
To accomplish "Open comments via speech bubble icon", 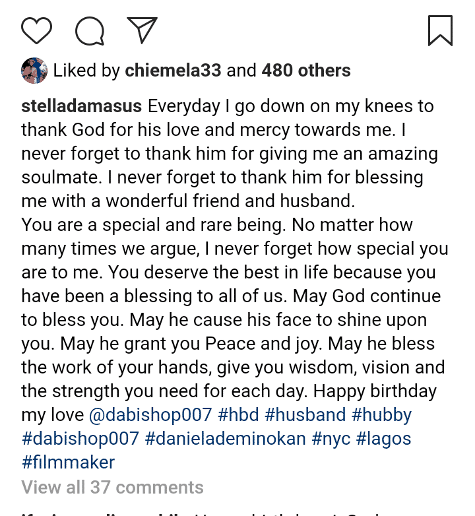I will (89, 30).
